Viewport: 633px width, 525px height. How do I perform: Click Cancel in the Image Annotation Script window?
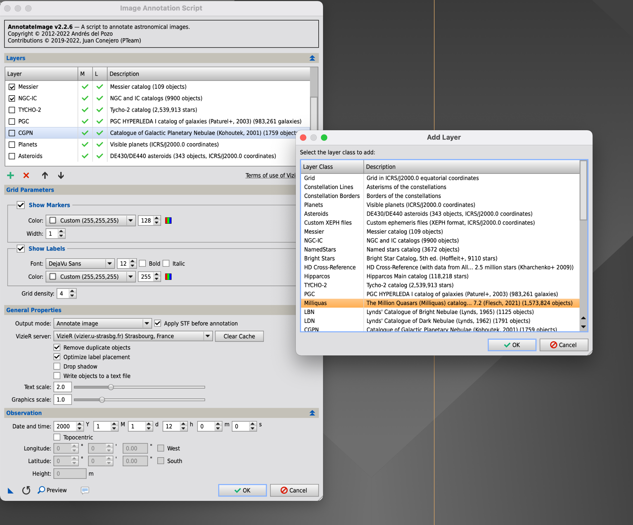[294, 490]
